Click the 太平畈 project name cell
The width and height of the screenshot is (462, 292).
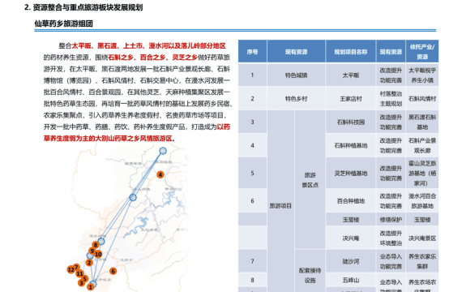(x=351, y=75)
